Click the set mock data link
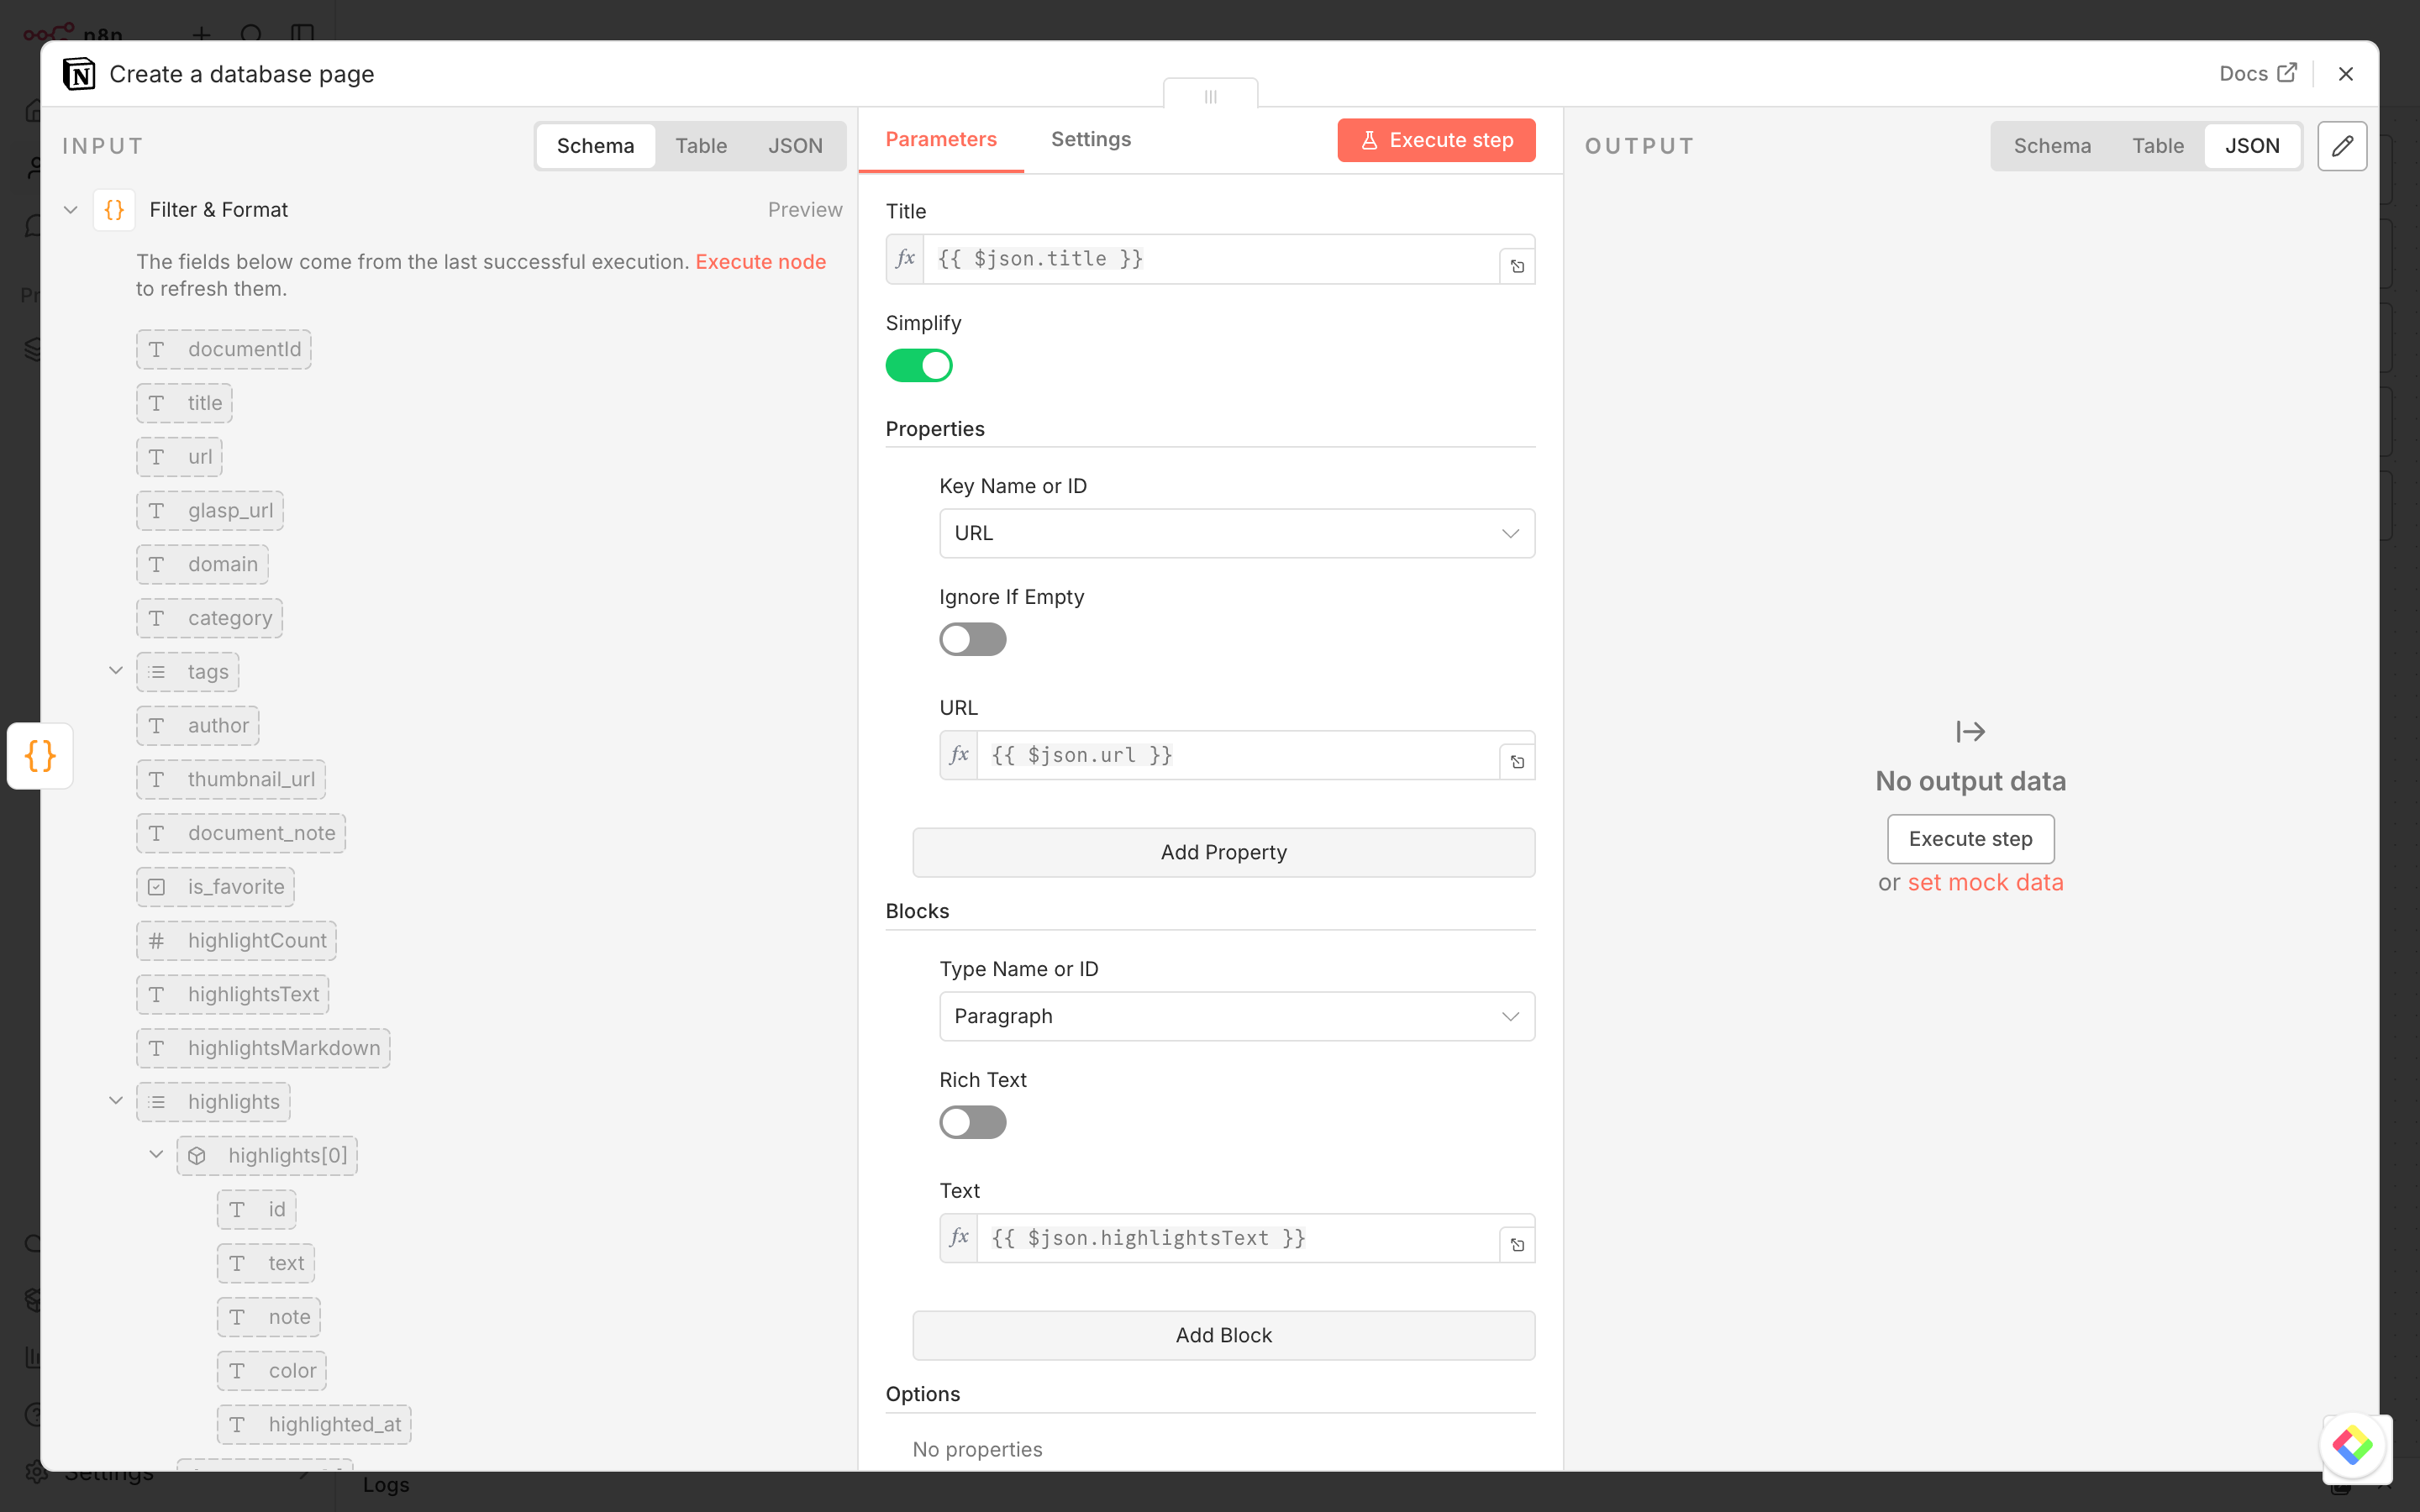2420x1512 pixels. pyautogui.click(x=1985, y=882)
